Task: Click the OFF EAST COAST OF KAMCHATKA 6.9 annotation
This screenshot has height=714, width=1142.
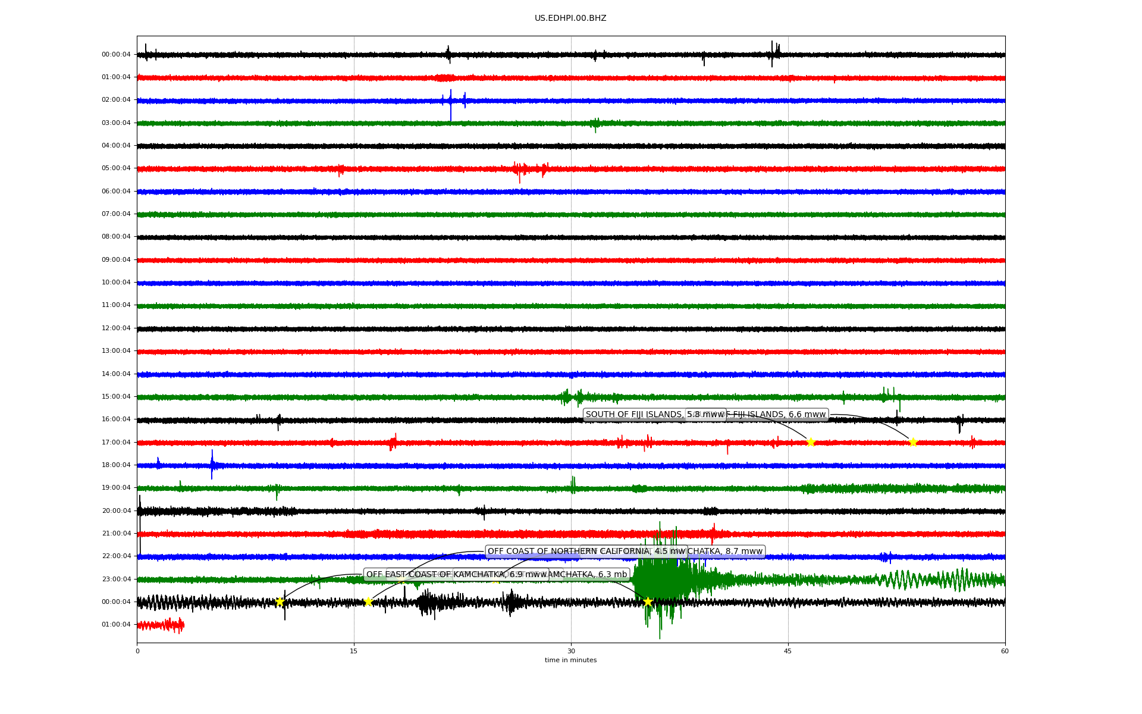Action: [x=456, y=575]
